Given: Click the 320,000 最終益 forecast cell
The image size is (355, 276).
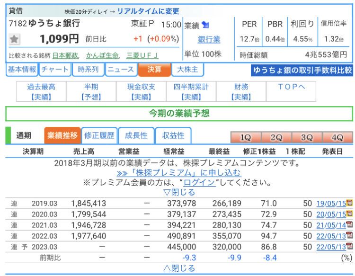Looking at the screenshot, I should 227,247.
